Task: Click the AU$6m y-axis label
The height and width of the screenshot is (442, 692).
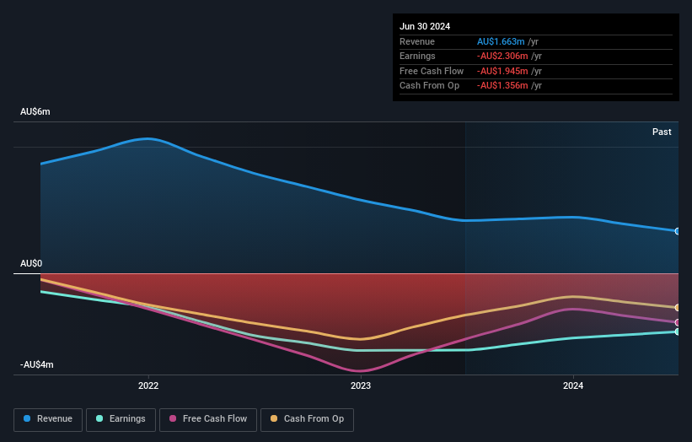Action: pyautogui.click(x=35, y=111)
